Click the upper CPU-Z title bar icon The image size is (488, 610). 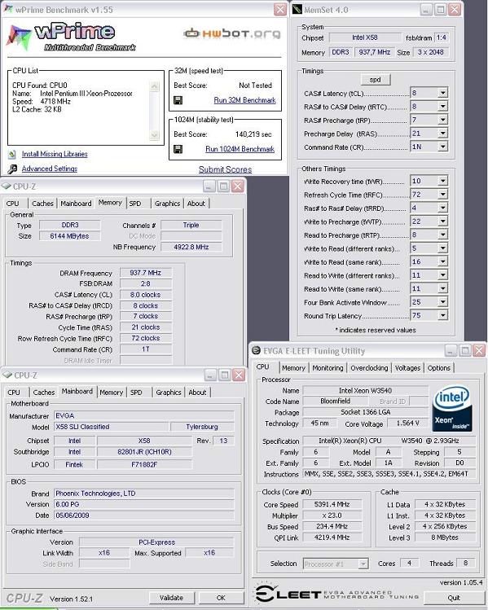click(x=7, y=187)
